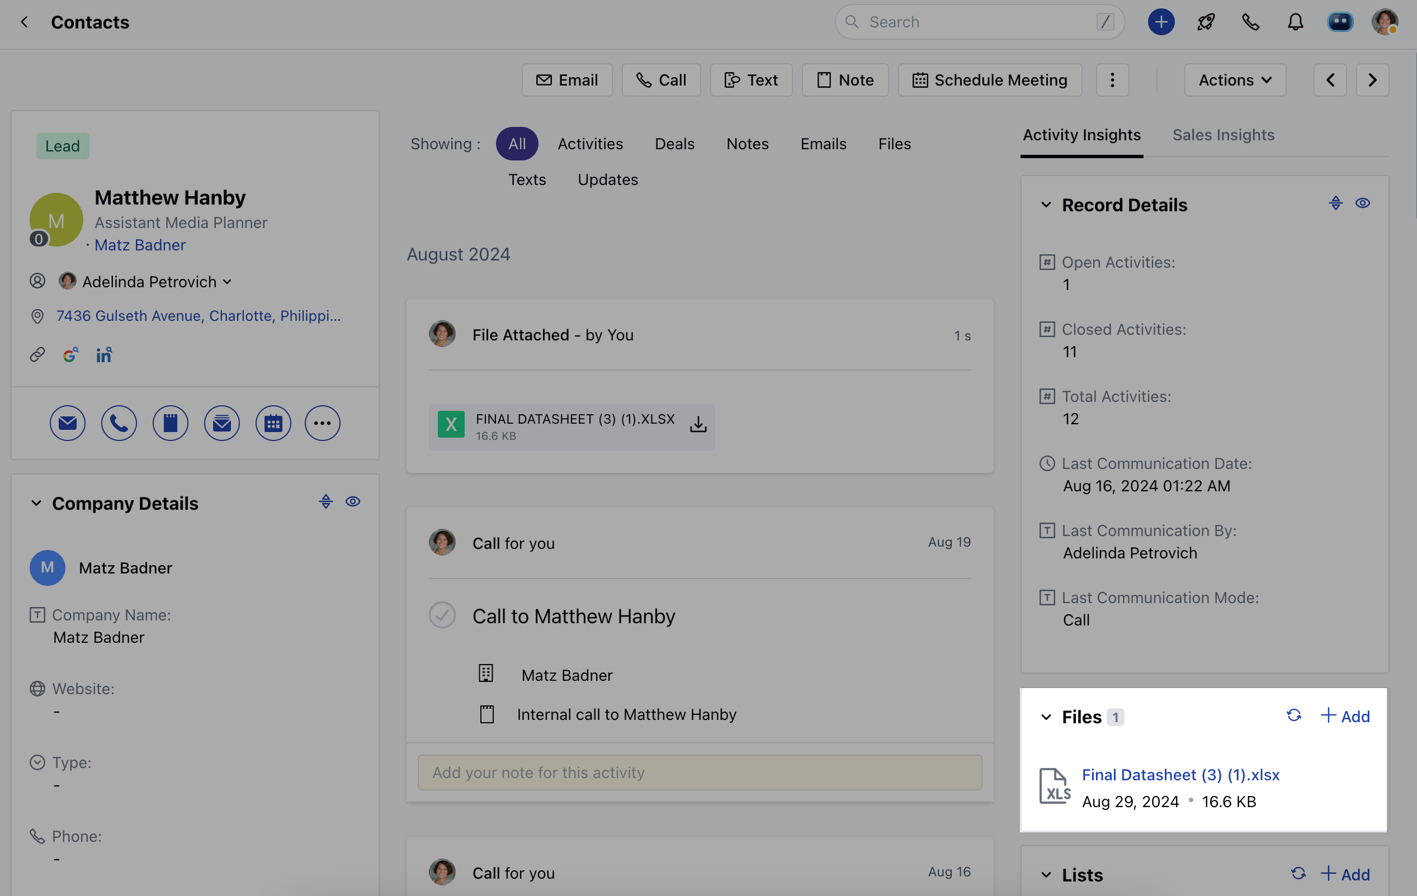
Task: Open the 7436 Gulseth Avenue address link
Action: 199,316
